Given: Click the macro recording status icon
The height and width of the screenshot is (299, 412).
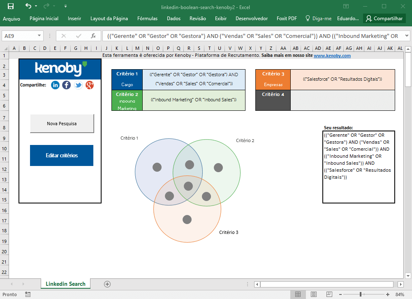Looking at the screenshot, I should pos(28,294).
